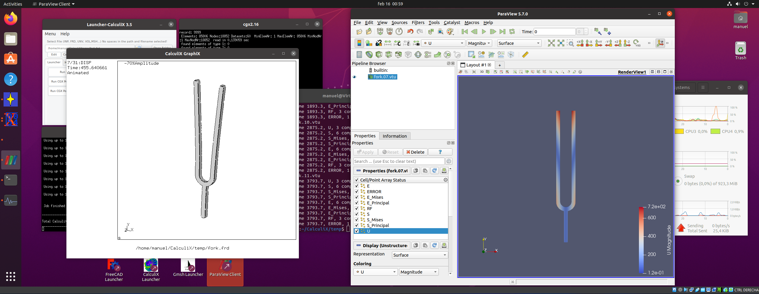Open the Macros menu in ParaView
Viewport: 759px width, 294px height.
tap(472, 23)
